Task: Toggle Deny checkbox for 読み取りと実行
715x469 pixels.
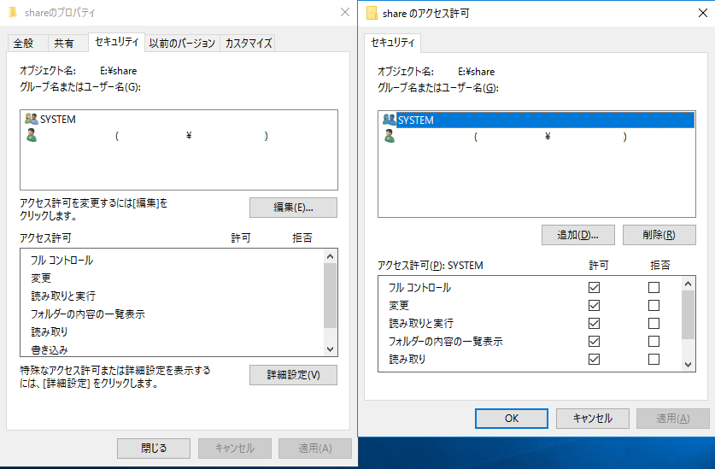Action: pos(653,324)
